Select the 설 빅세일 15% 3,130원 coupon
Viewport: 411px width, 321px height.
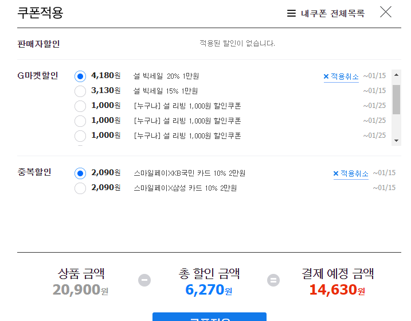click(80, 91)
